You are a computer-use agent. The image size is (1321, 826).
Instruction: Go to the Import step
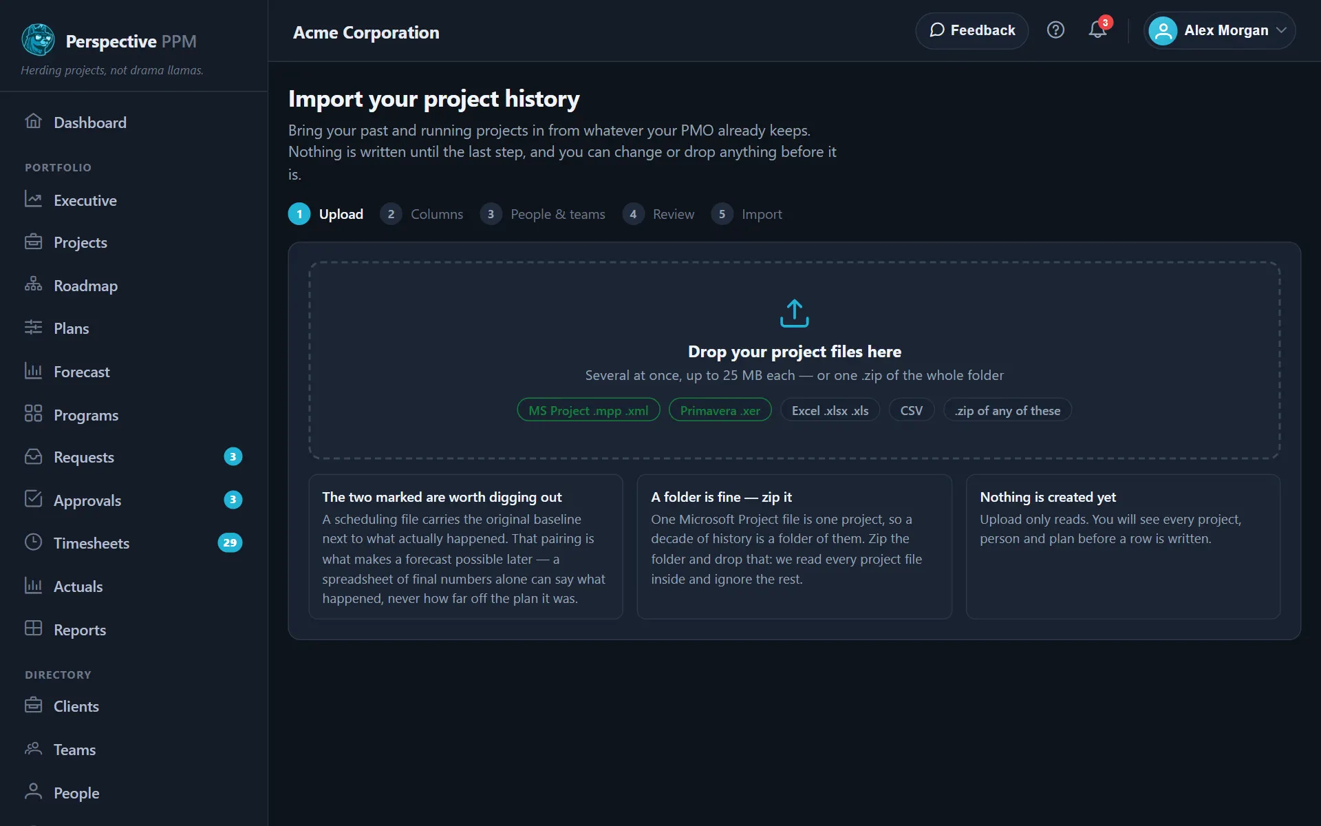tap(747, 214)
